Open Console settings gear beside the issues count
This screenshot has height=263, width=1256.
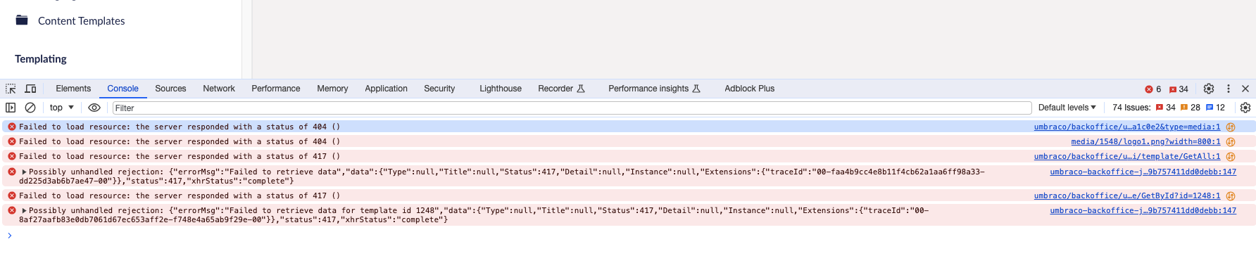click(x=1245, y=108)
